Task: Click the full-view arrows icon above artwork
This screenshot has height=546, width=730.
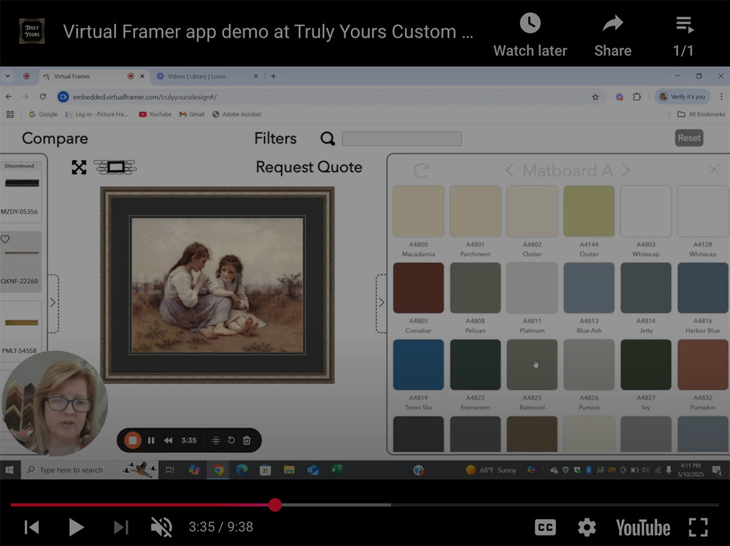Action: click(79, 167)
